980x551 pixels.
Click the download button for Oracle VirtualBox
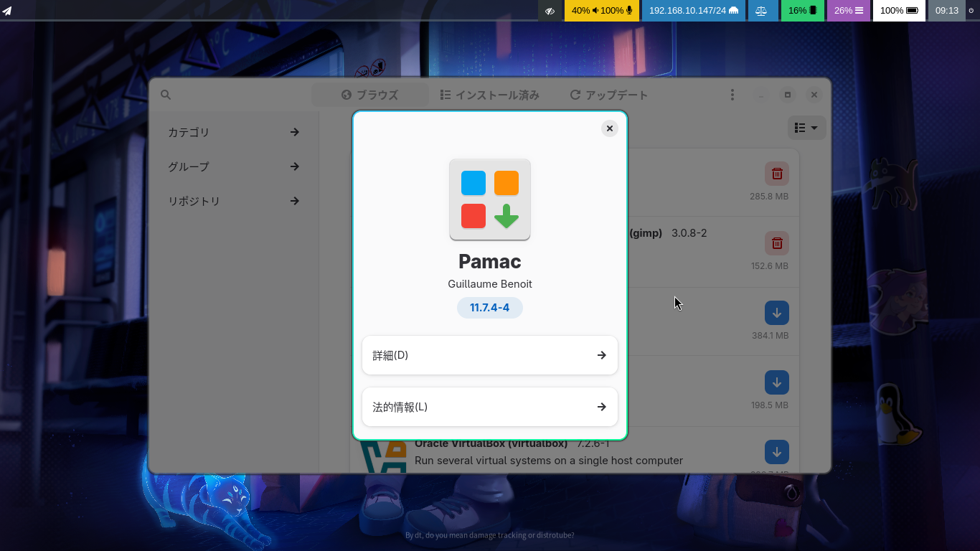(x=777, y=452)
